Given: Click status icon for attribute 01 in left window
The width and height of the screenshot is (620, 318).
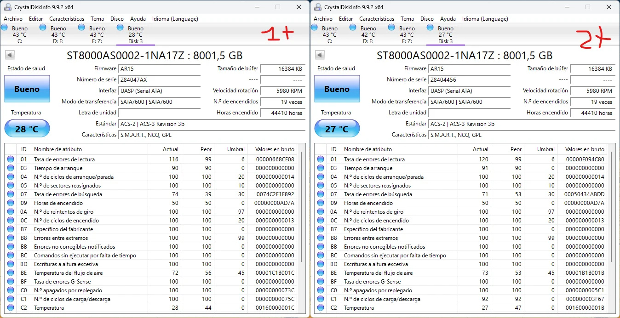Looking at the screenshot, I should tap(11, 159).
